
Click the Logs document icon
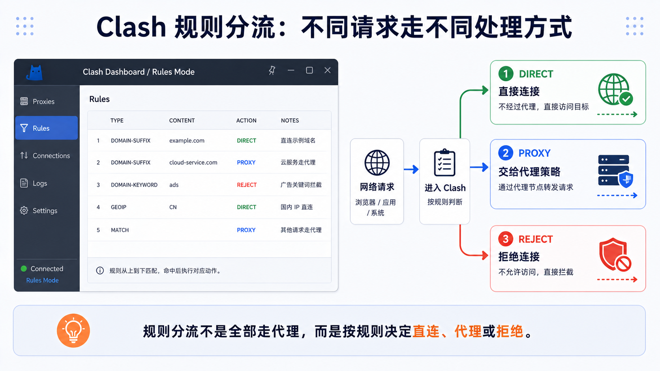pyautogui.click(x=24, y=183)
